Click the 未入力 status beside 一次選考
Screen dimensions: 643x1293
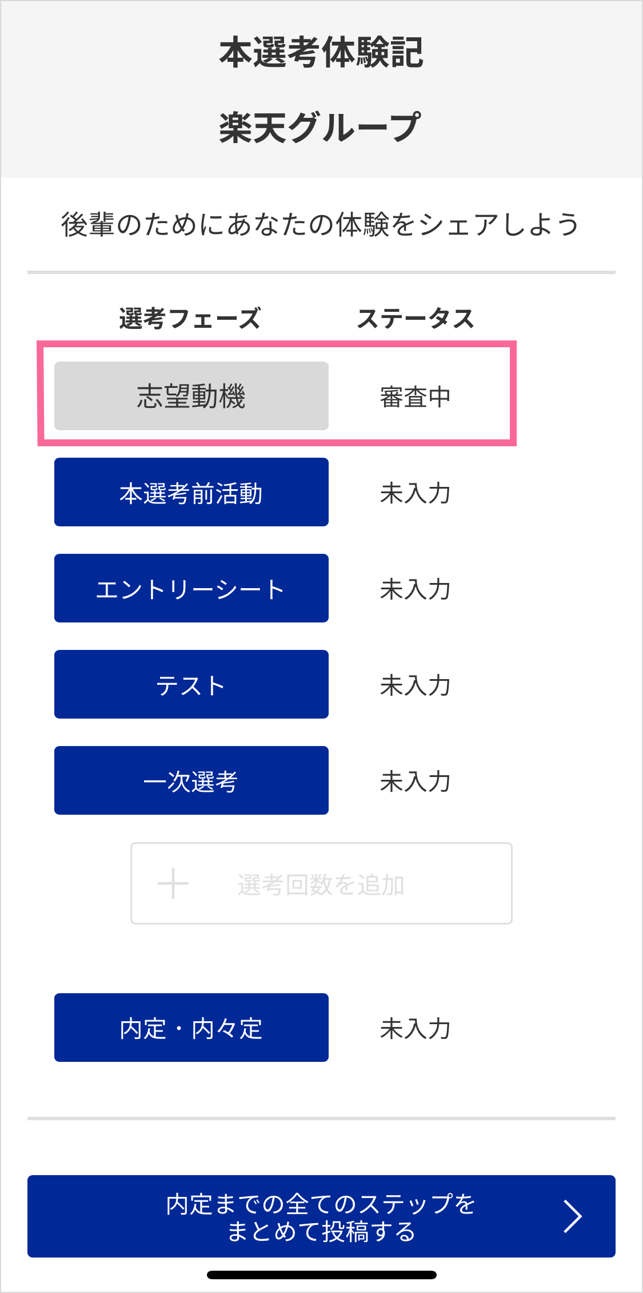(x=416, y=781)
